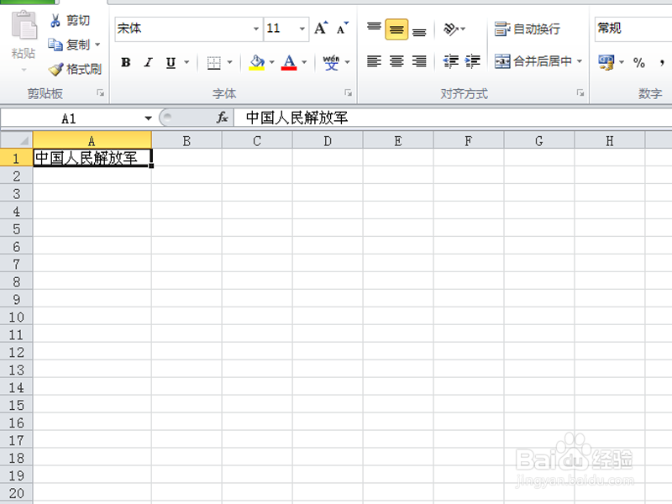Open fill color dropdown arrow
672x504 pixels.
pos(271,62)
